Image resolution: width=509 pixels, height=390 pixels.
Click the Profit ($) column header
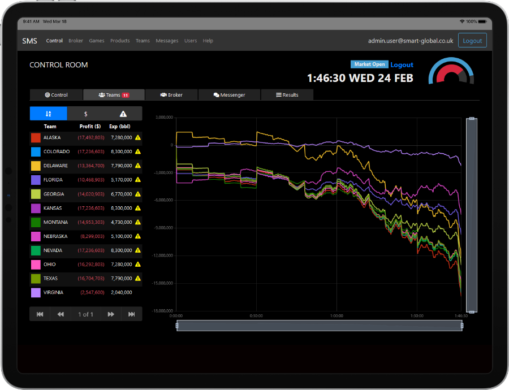[90, 127]
